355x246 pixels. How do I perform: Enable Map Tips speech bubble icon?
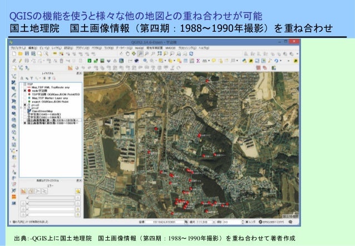click(x=214, y=61)
